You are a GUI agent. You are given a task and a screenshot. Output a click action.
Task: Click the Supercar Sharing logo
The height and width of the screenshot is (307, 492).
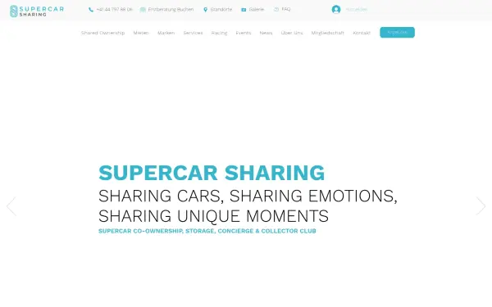pos(37,11)
